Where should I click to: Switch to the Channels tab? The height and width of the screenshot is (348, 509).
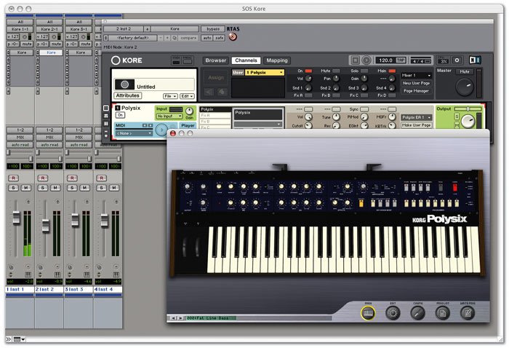[x=246, y=60]
